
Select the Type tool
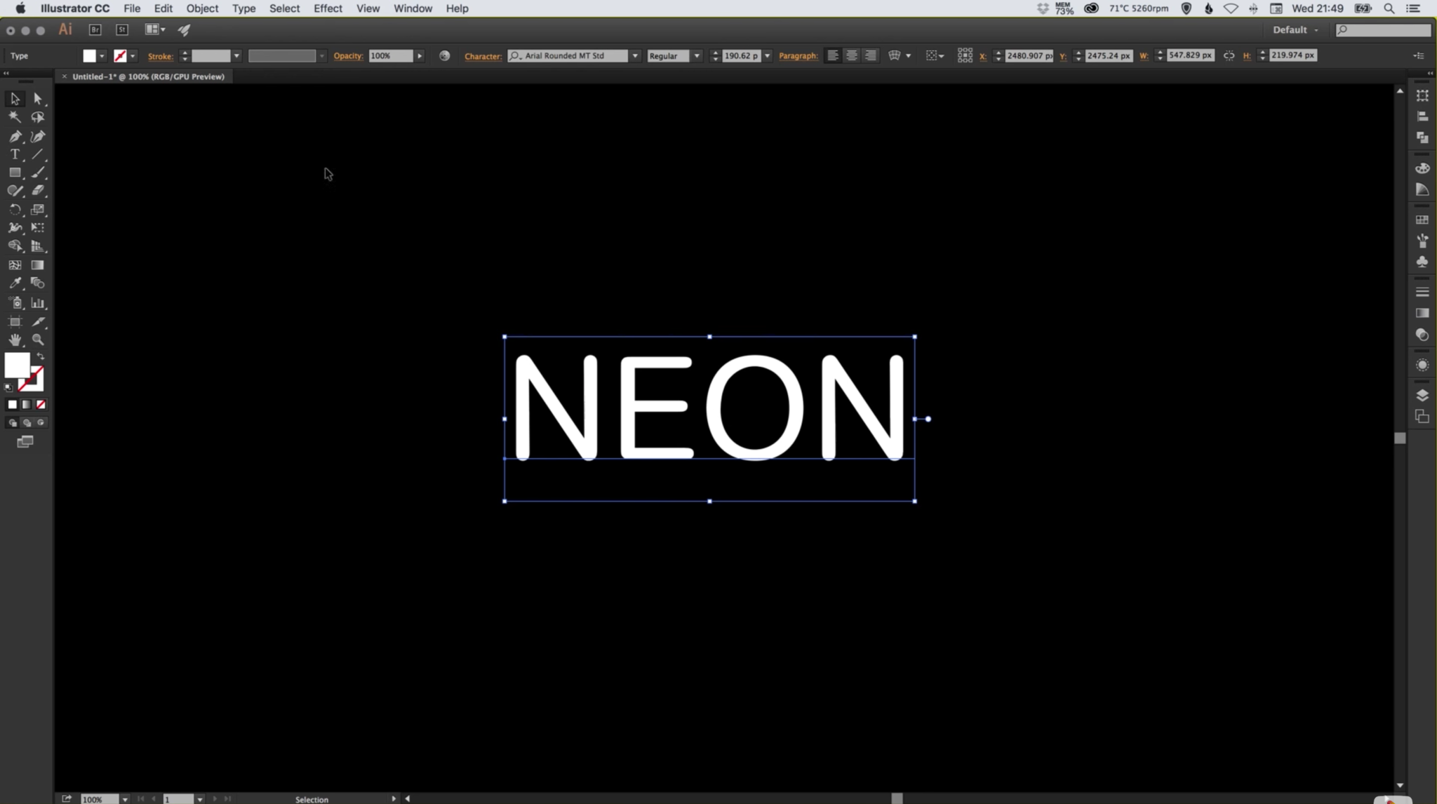click(15, 154)
